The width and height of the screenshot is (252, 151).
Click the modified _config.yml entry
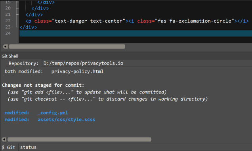click(x=36, y=113)
